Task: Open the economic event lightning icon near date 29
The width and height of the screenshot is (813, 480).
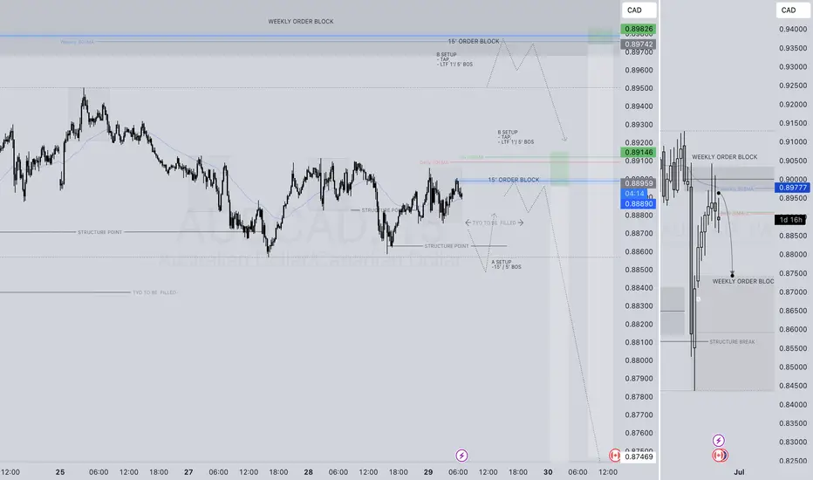Action: pos(461,456)
